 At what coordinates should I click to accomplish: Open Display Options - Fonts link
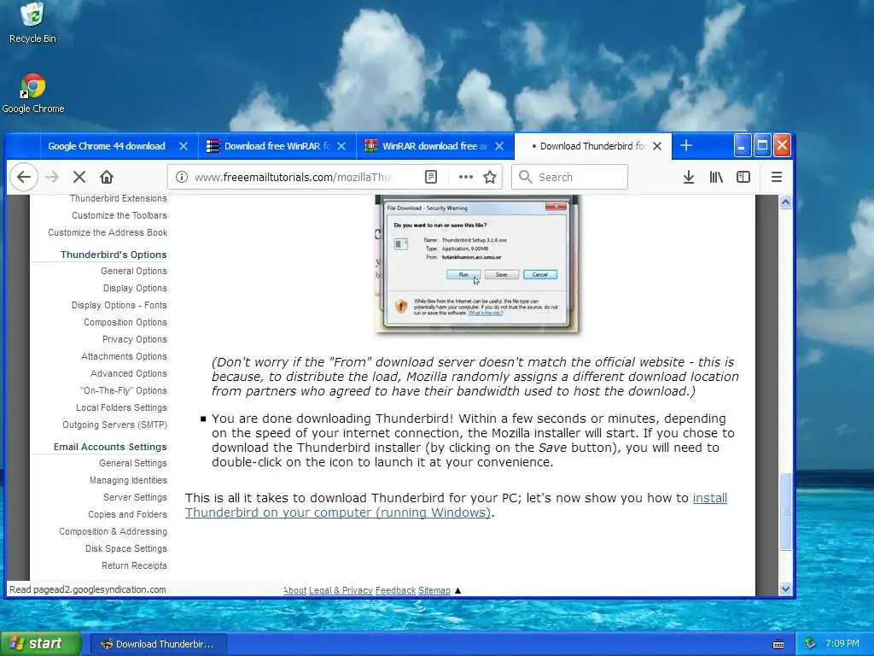[x=119, y=305]
